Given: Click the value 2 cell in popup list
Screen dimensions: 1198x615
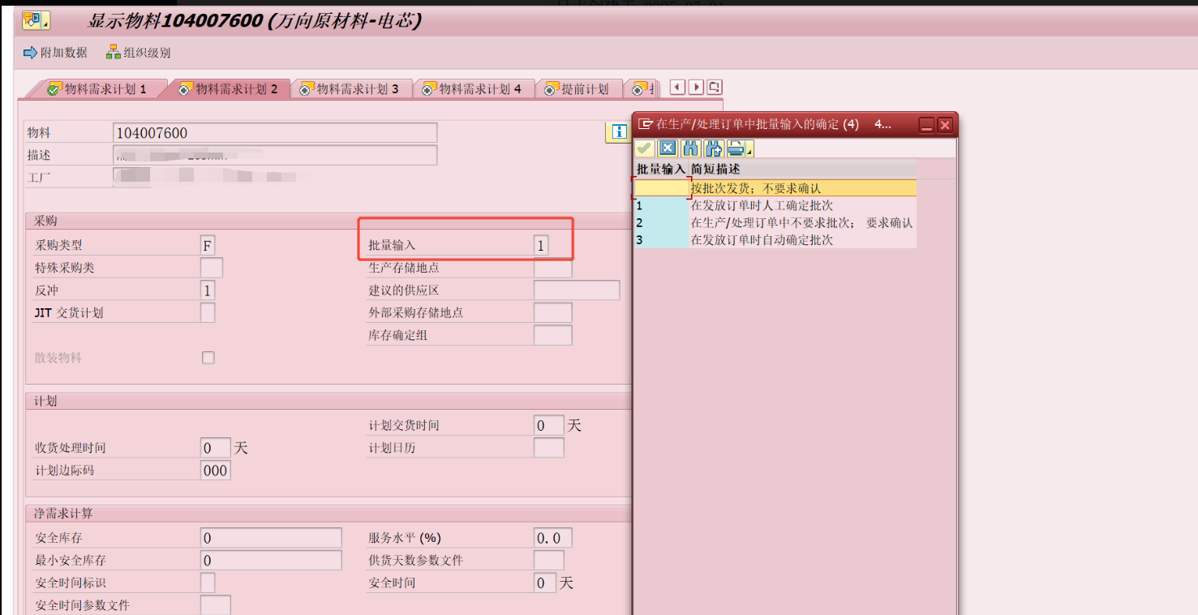Looking at the screenshot, I should tap(661, 222).
